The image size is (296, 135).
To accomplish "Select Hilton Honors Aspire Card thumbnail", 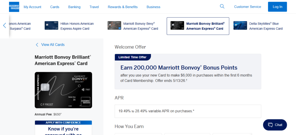I will click(51, 25).
